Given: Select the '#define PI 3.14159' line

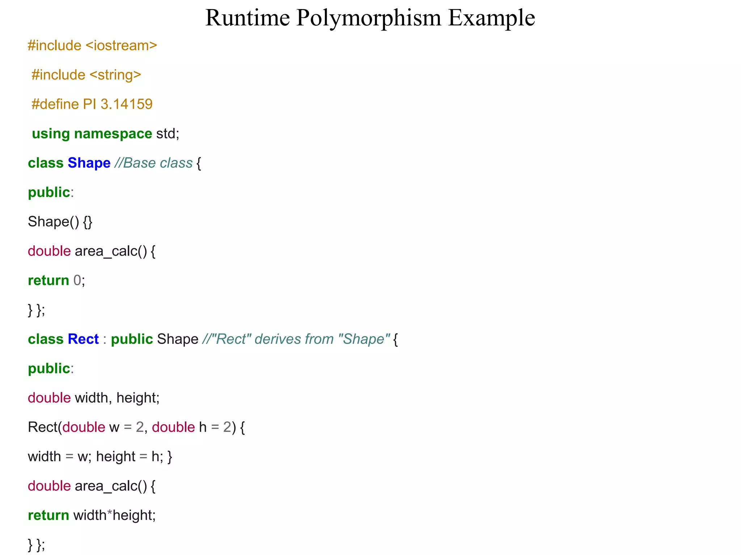Looking at the screenshot, I should click(x=92, y=104).
